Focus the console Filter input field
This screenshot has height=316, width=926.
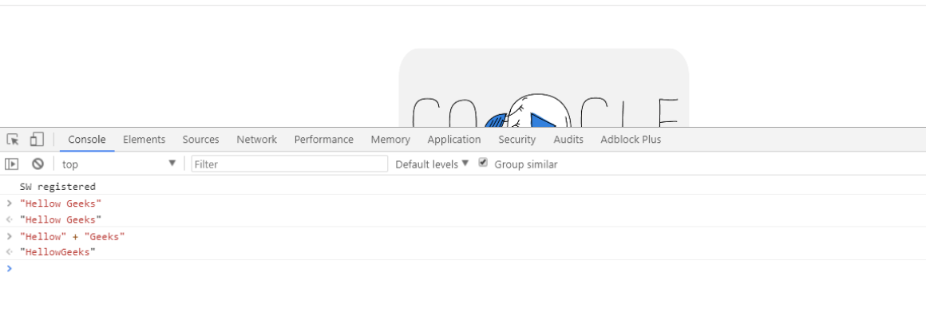pyautogui.click(x=289, y=164)
